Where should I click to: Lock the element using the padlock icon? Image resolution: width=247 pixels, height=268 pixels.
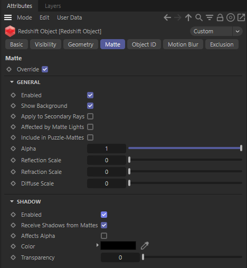[x=220, y=17]
